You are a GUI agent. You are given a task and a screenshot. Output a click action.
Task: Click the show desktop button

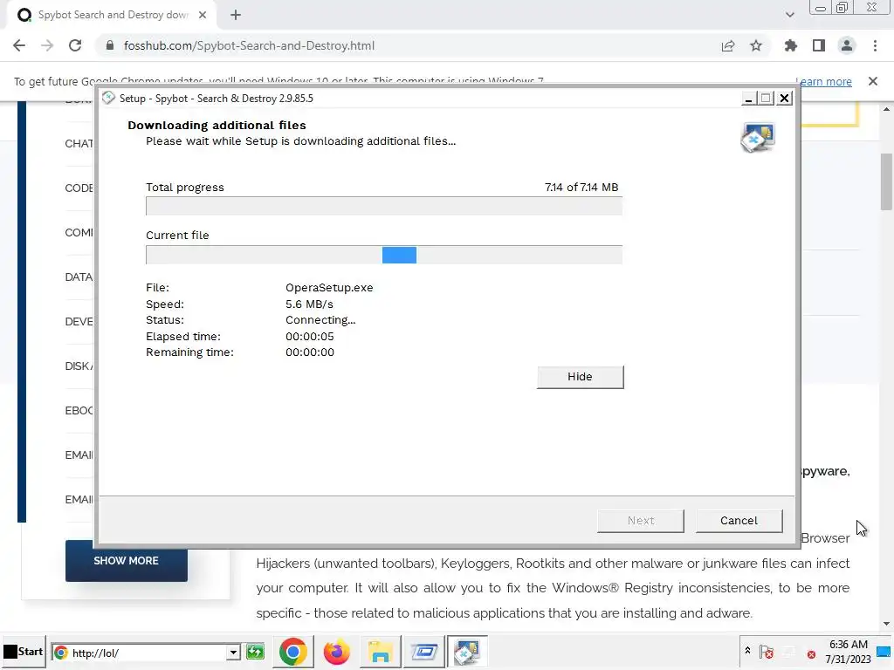pyautogui.click(x=885, y=652)
